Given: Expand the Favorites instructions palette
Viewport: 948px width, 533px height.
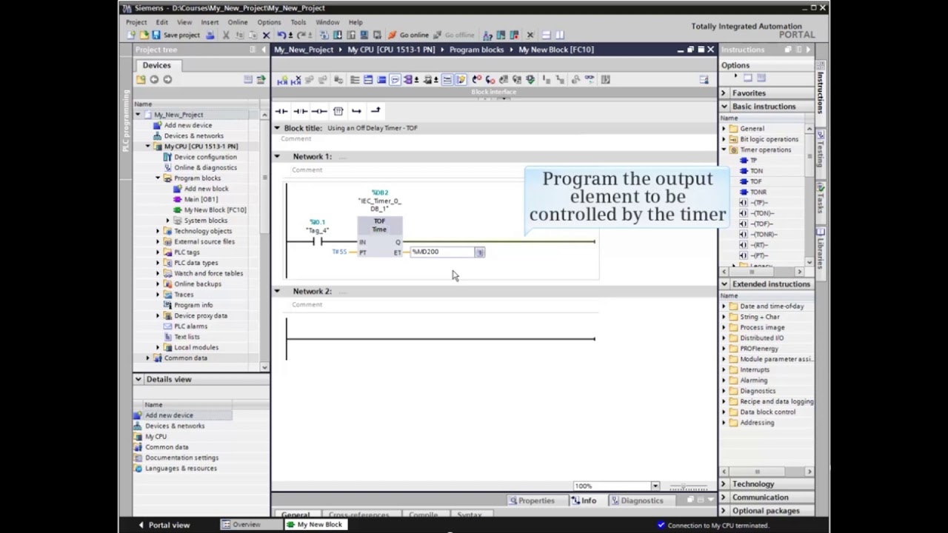Looking at the screenshot, I should click(x=724, y=93).
